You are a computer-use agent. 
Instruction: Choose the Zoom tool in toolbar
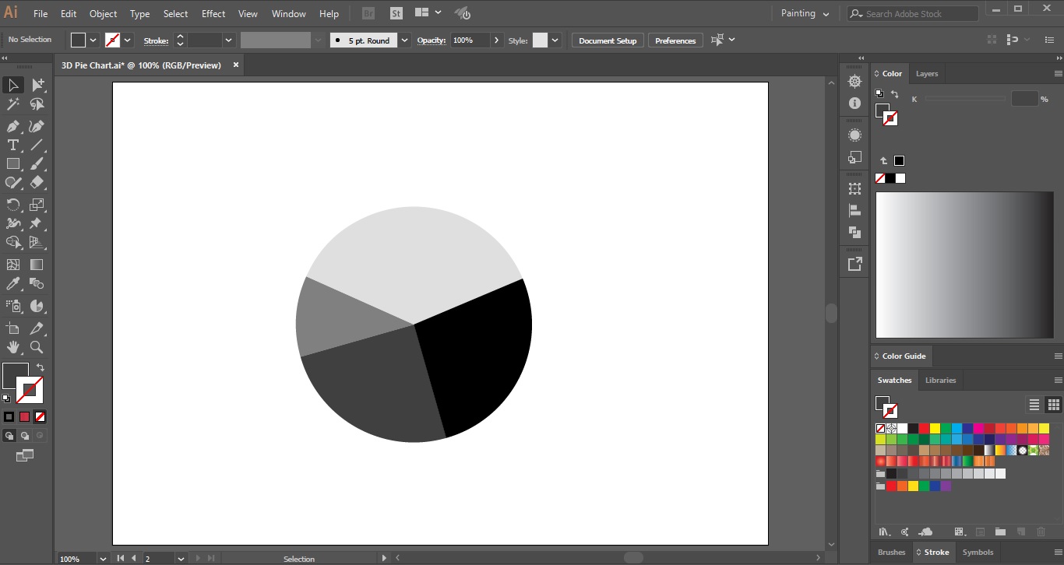(x=37, y=347)
